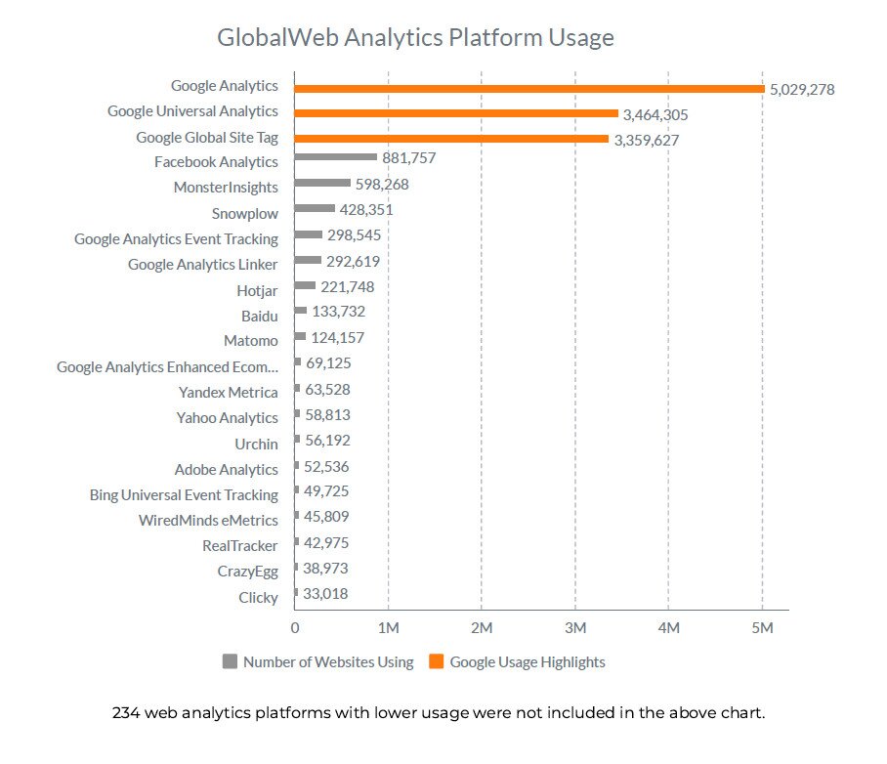Click the value '38,973'

[325, 569]
